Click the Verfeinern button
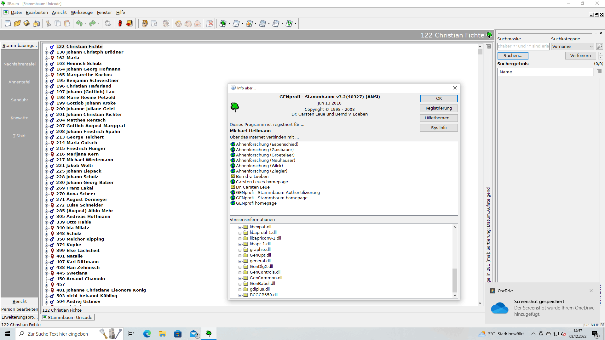 click(x=580, y=56)
